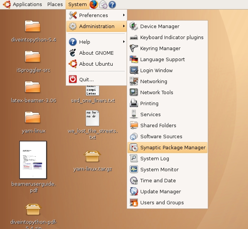This screenshot has width=248, height=229.
Task: Open Network Tools
Action: [x=167, y=92]
